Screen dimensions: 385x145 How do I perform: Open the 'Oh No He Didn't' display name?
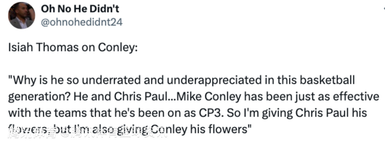(x=80, y=9)
